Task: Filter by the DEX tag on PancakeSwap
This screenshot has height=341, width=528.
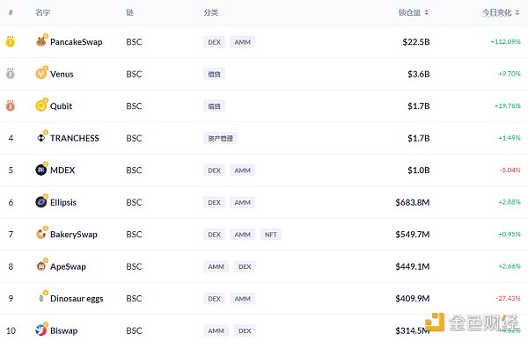Action: (x=214, y=42)
